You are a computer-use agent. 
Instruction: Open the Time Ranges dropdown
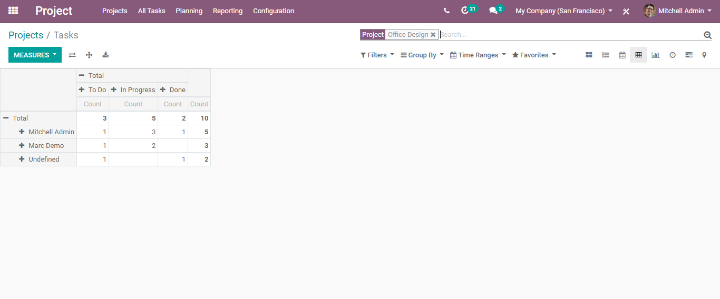click(478, 55)
